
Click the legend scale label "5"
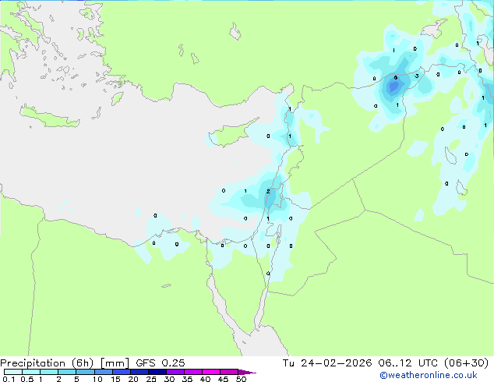click(x=76, y=379)
